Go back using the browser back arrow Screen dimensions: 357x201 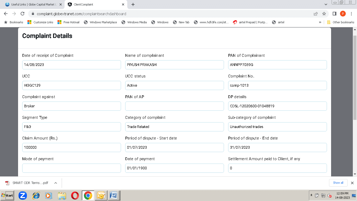point(6,14)
